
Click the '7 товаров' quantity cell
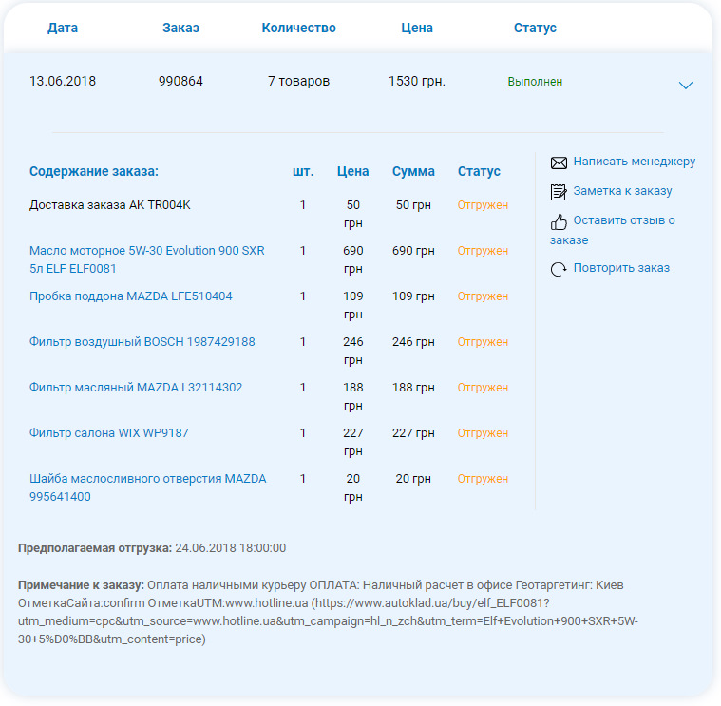pyautogui.click(x=299, y=81)
